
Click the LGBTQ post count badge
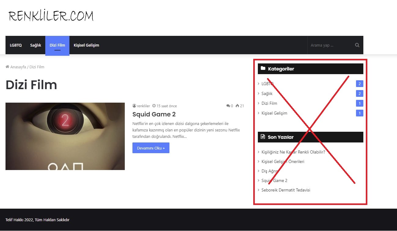360,84
